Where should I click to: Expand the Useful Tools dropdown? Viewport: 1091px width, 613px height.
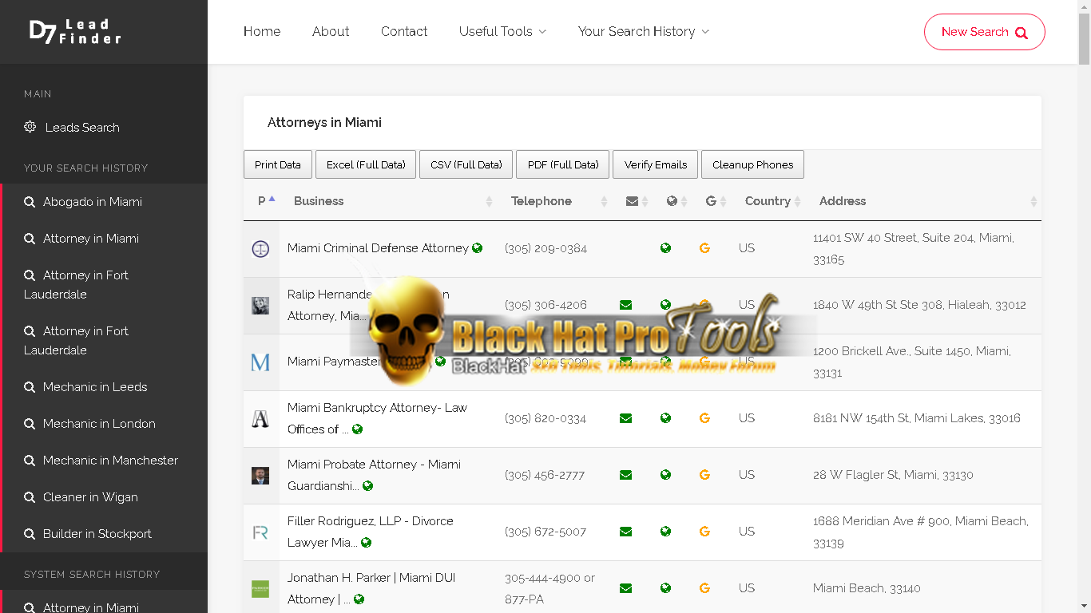(502, 32)
